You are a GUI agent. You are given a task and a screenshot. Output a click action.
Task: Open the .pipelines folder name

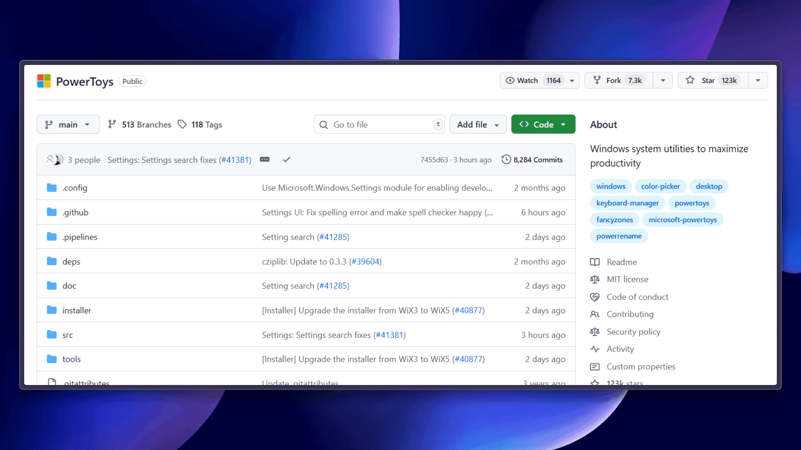80,237
